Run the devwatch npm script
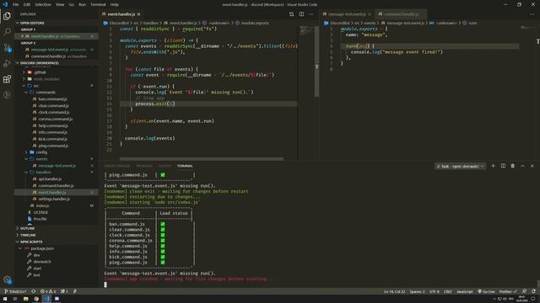 point(42,262)
